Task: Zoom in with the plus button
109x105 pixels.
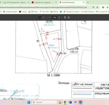Action: click(59, 17)
